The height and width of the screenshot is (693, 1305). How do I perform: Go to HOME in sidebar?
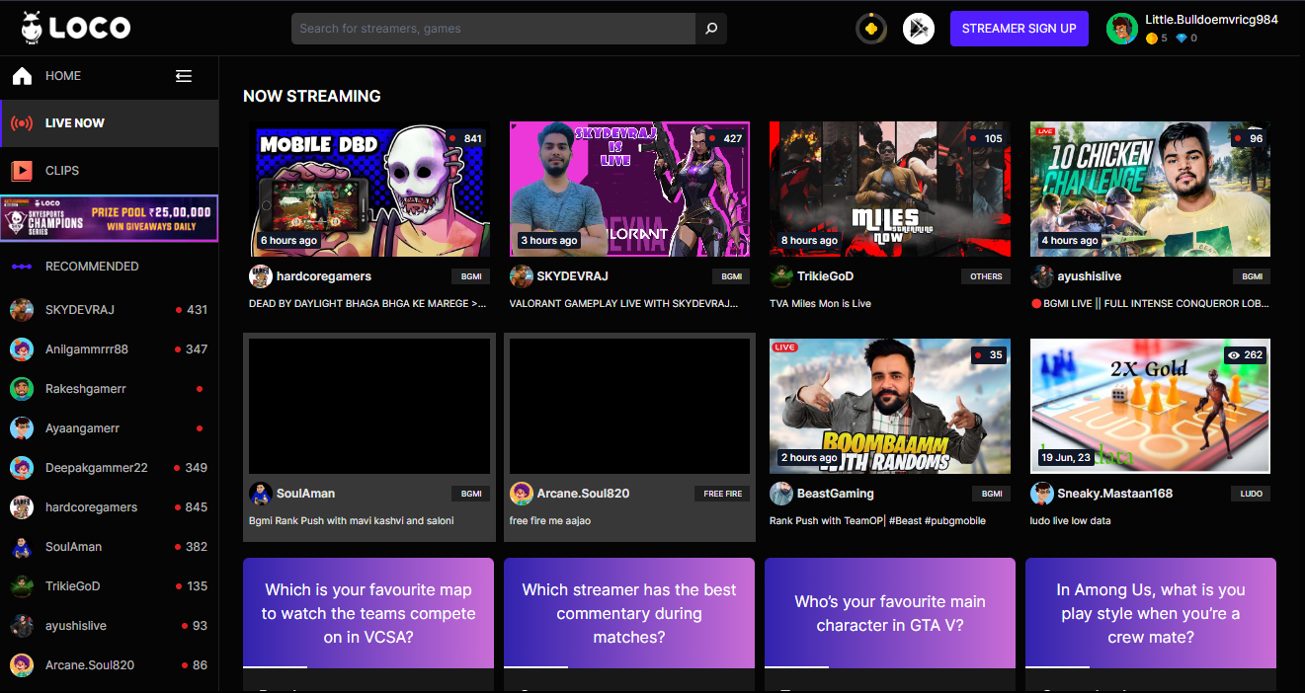[x=63, y=76]
